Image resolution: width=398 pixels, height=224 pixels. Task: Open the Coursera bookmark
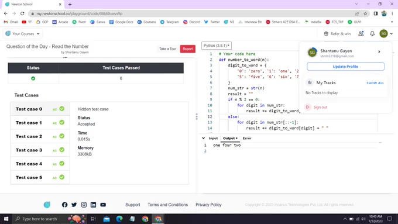click(146, 22)
